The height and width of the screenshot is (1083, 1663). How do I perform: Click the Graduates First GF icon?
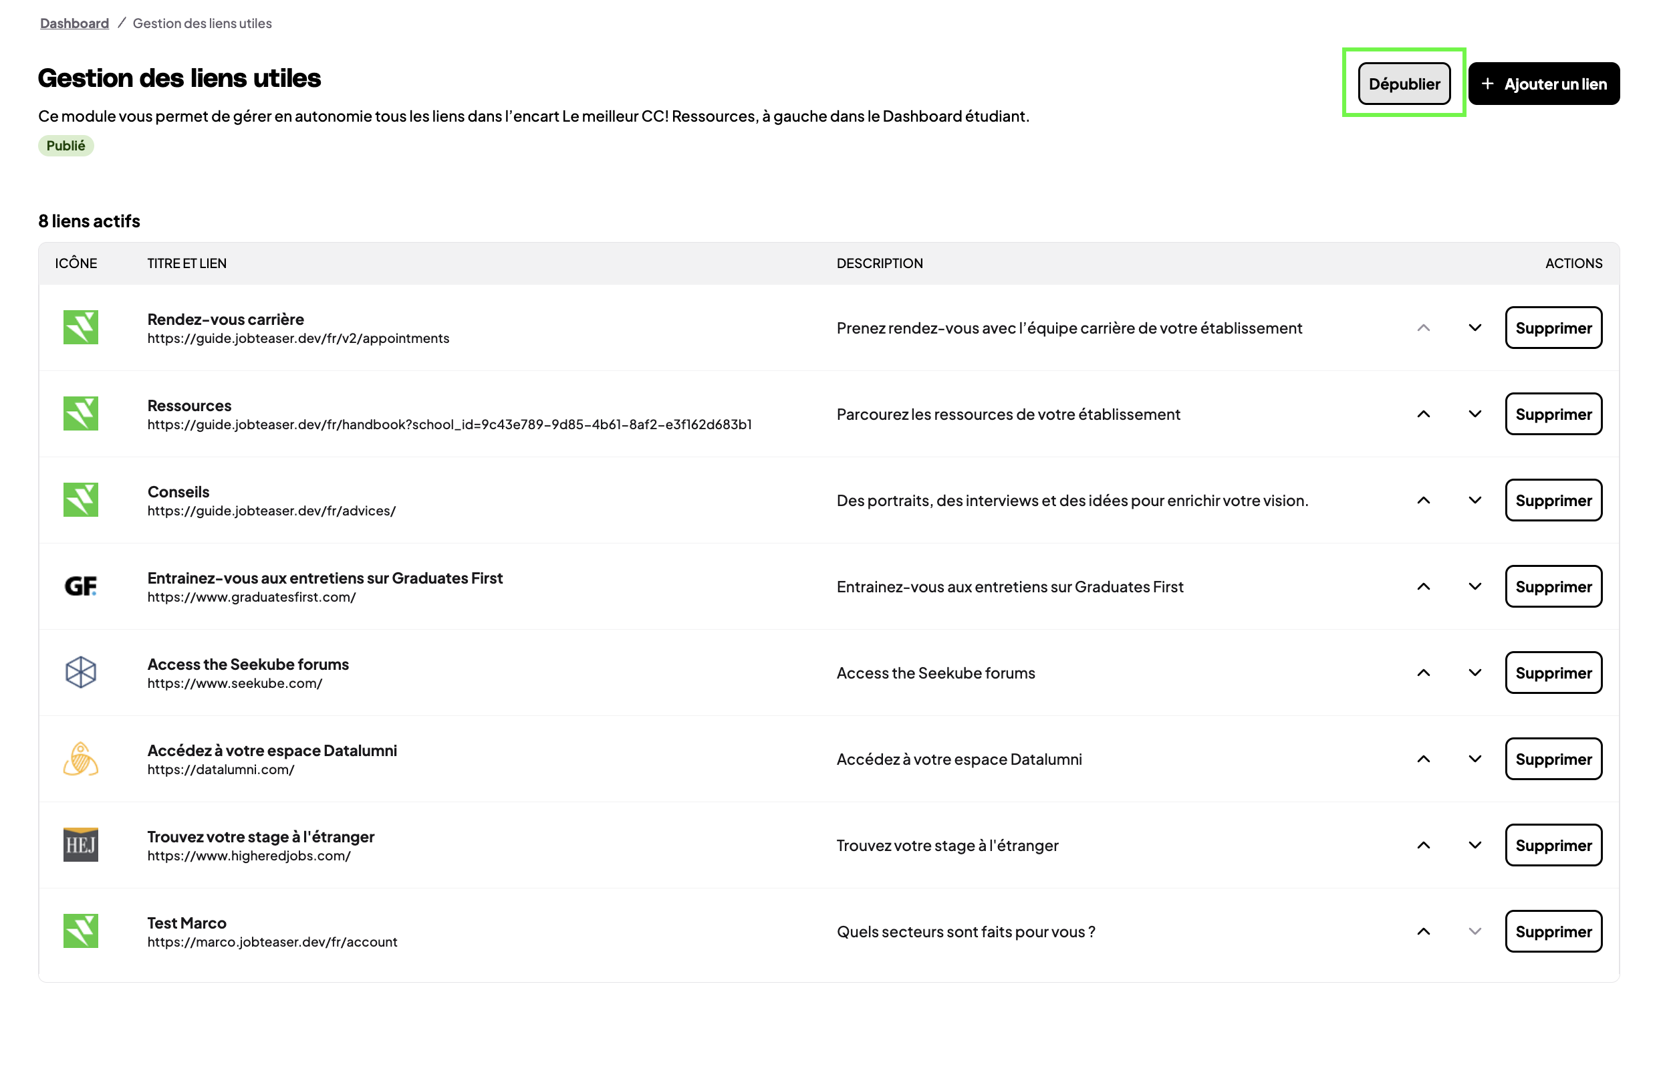coord(80,586)
